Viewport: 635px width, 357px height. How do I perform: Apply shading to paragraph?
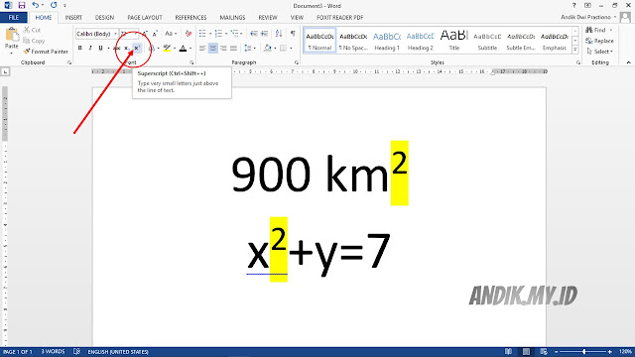pyautogui.click(x=268, y=49)
